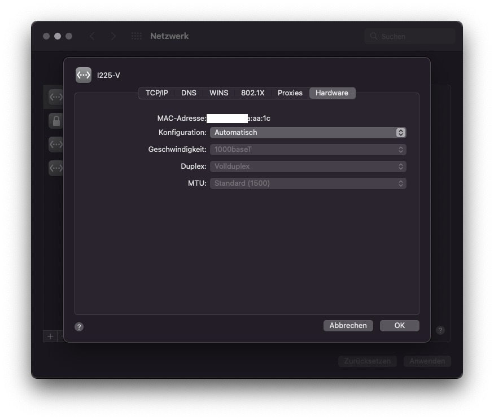Select the bottom sidebar ethernet service icon
This screenshot has width=494, height=420.
coord(56,168)
